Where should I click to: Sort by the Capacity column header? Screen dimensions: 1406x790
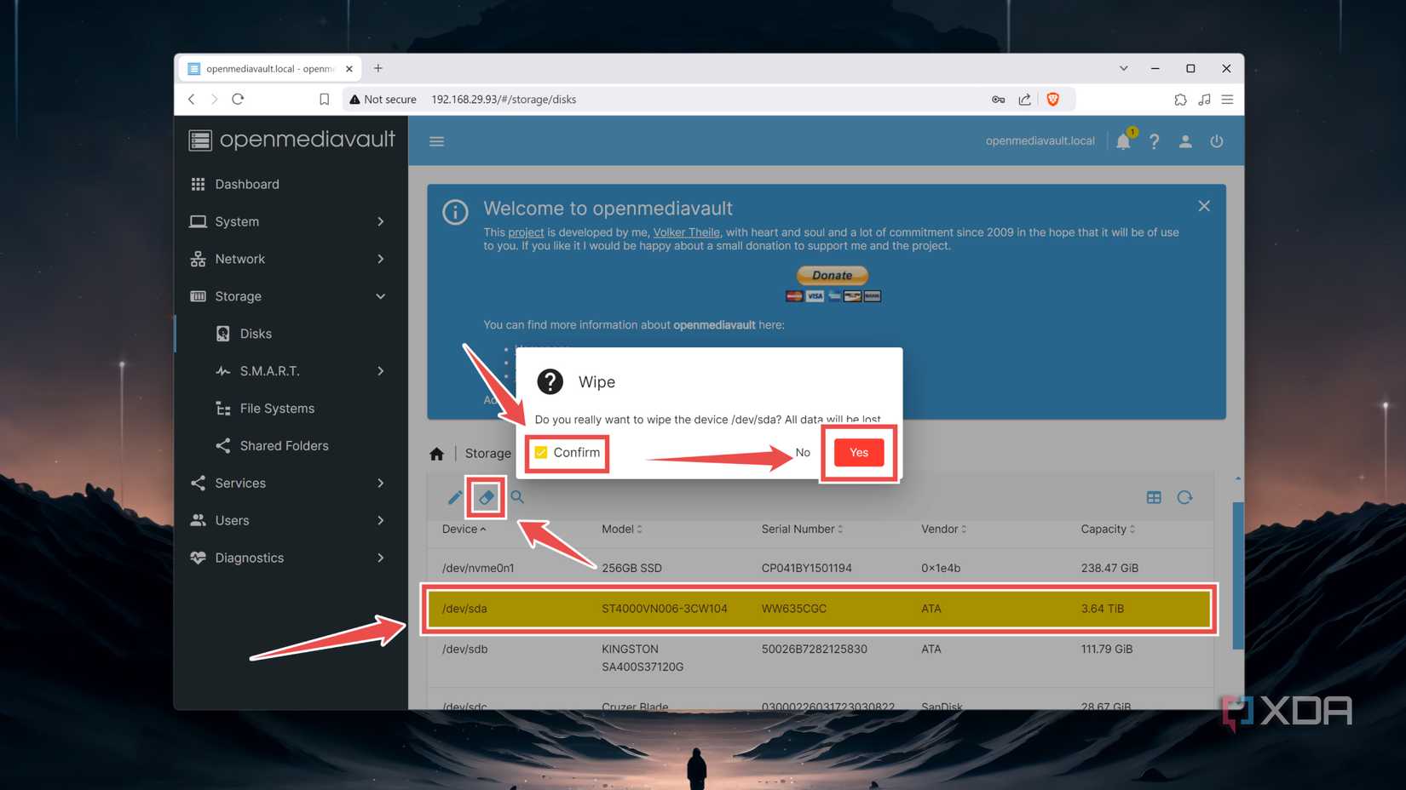point(1108,530)
